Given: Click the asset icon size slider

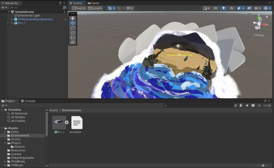Looking at the screenshot, I should pos(263,166).
